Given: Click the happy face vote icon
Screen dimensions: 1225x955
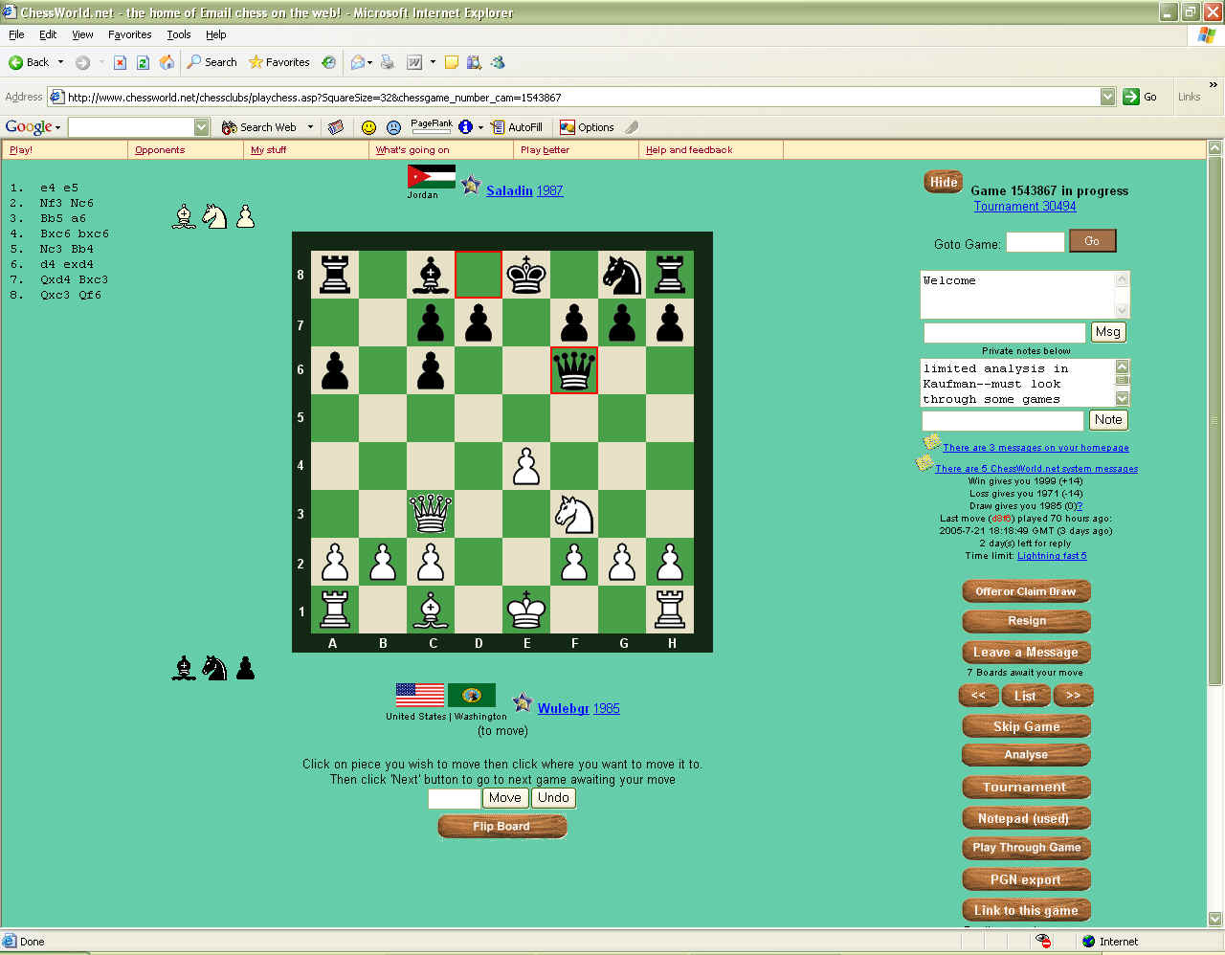Looking at the screenshot, I should pos(368,127).
